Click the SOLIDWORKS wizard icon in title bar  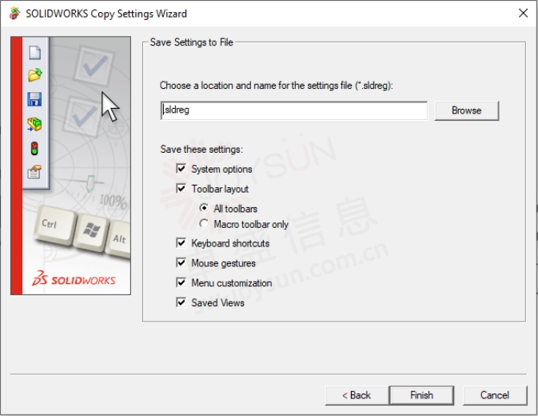[14, 14]
